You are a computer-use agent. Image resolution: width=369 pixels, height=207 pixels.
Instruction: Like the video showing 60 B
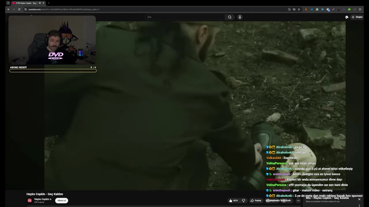click(234, 200)
